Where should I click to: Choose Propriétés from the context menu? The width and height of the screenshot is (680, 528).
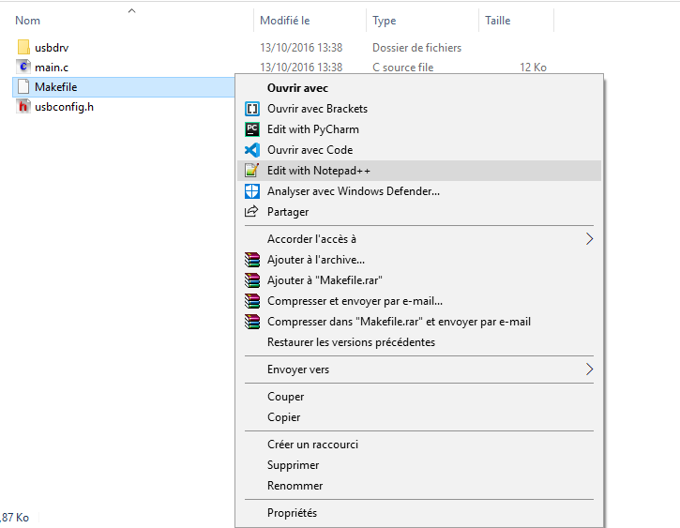click(x=292, y=513)
